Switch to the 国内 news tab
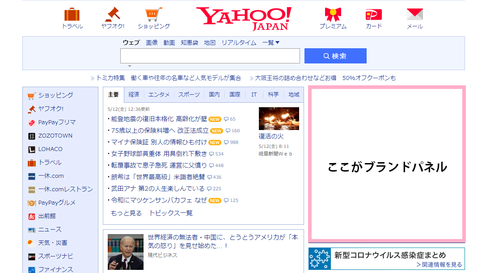The image size is (486, 273). (x=214, y=95)
